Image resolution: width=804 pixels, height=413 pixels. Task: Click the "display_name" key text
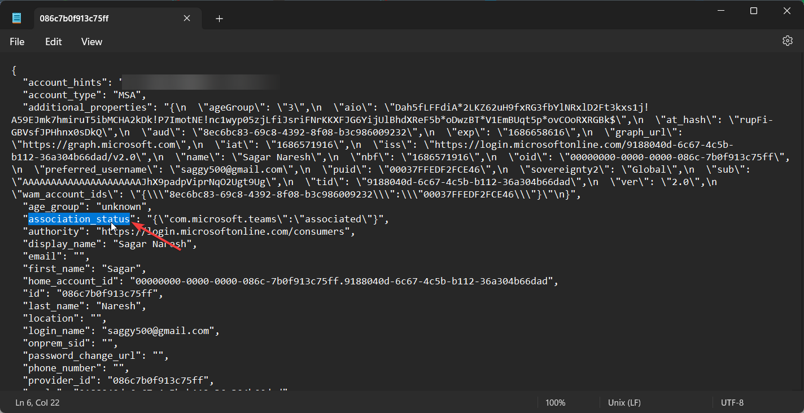(x=62, y=244)
